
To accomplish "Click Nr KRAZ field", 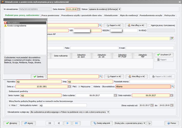I will (x=161, y=30).
